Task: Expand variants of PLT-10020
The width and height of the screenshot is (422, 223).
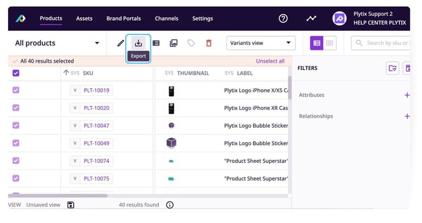Action: [x=75, y=108]
